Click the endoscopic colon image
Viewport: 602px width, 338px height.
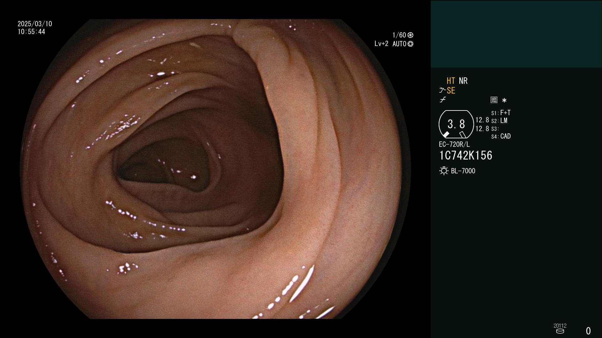point(215,169)
